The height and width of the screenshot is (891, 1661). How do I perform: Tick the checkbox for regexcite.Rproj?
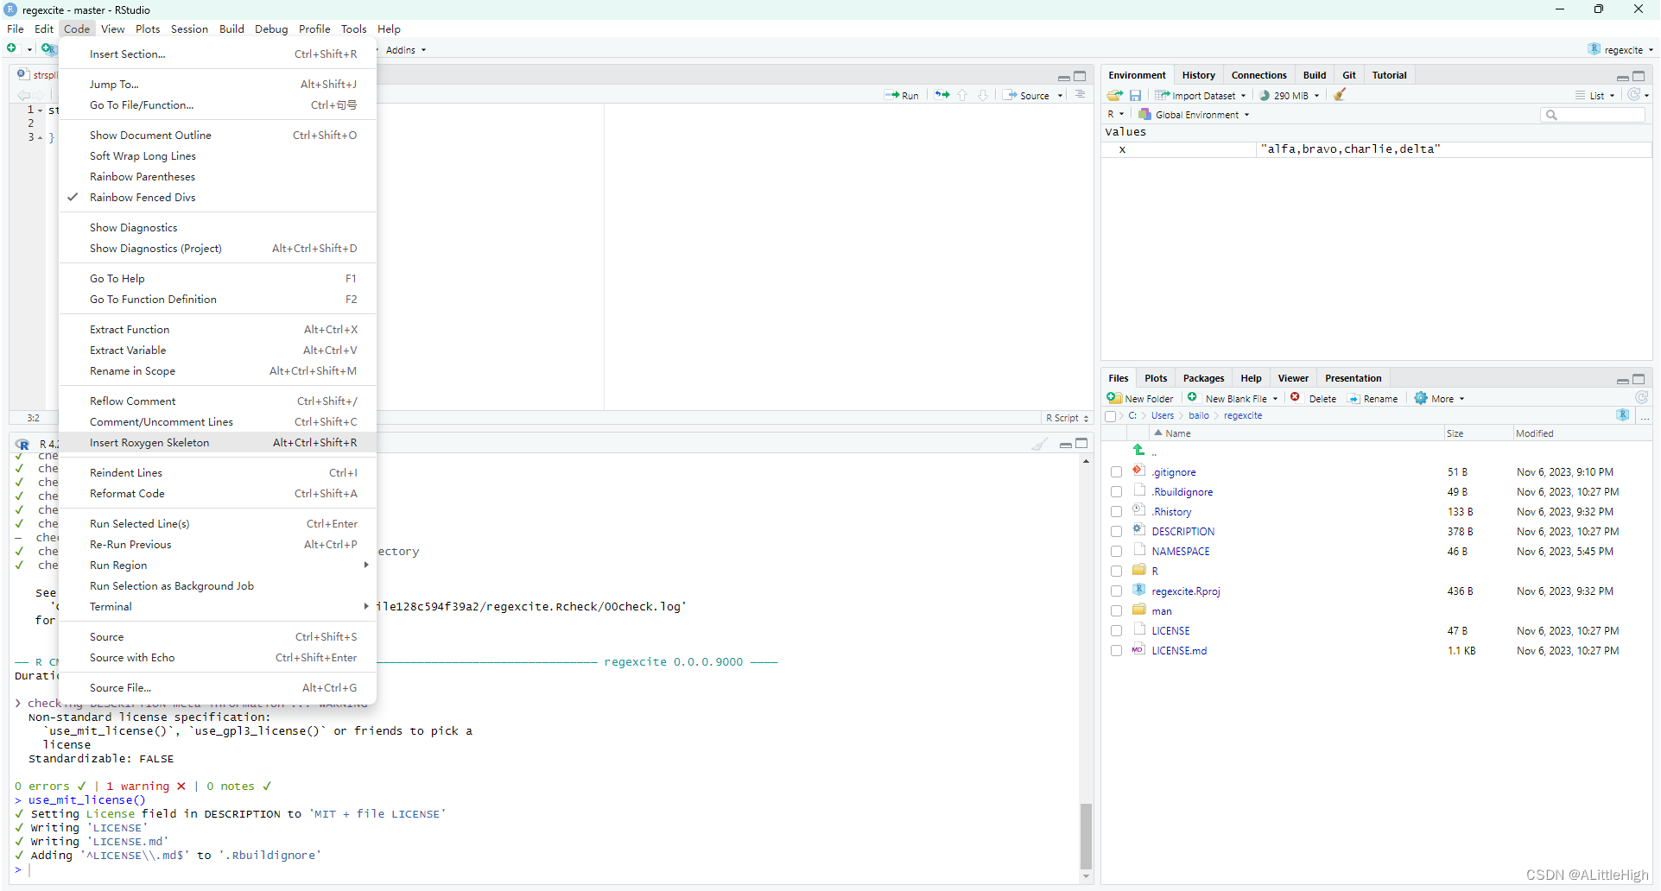point(1117,591)
